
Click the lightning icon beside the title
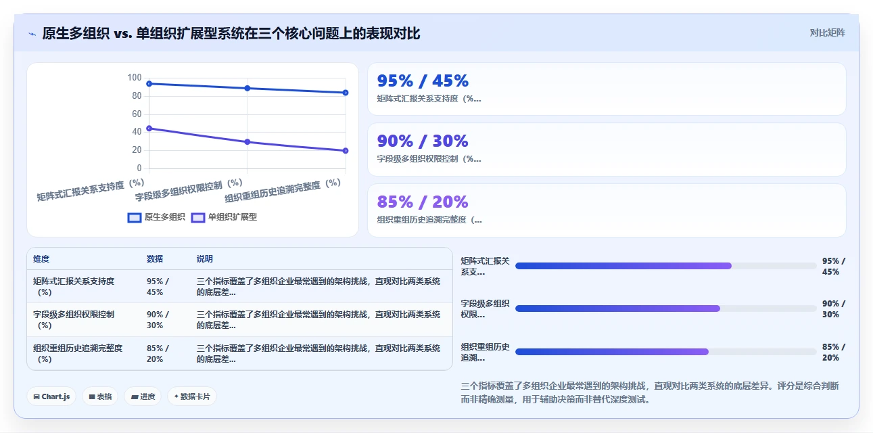pyautogui.click(x=32, y=33)
